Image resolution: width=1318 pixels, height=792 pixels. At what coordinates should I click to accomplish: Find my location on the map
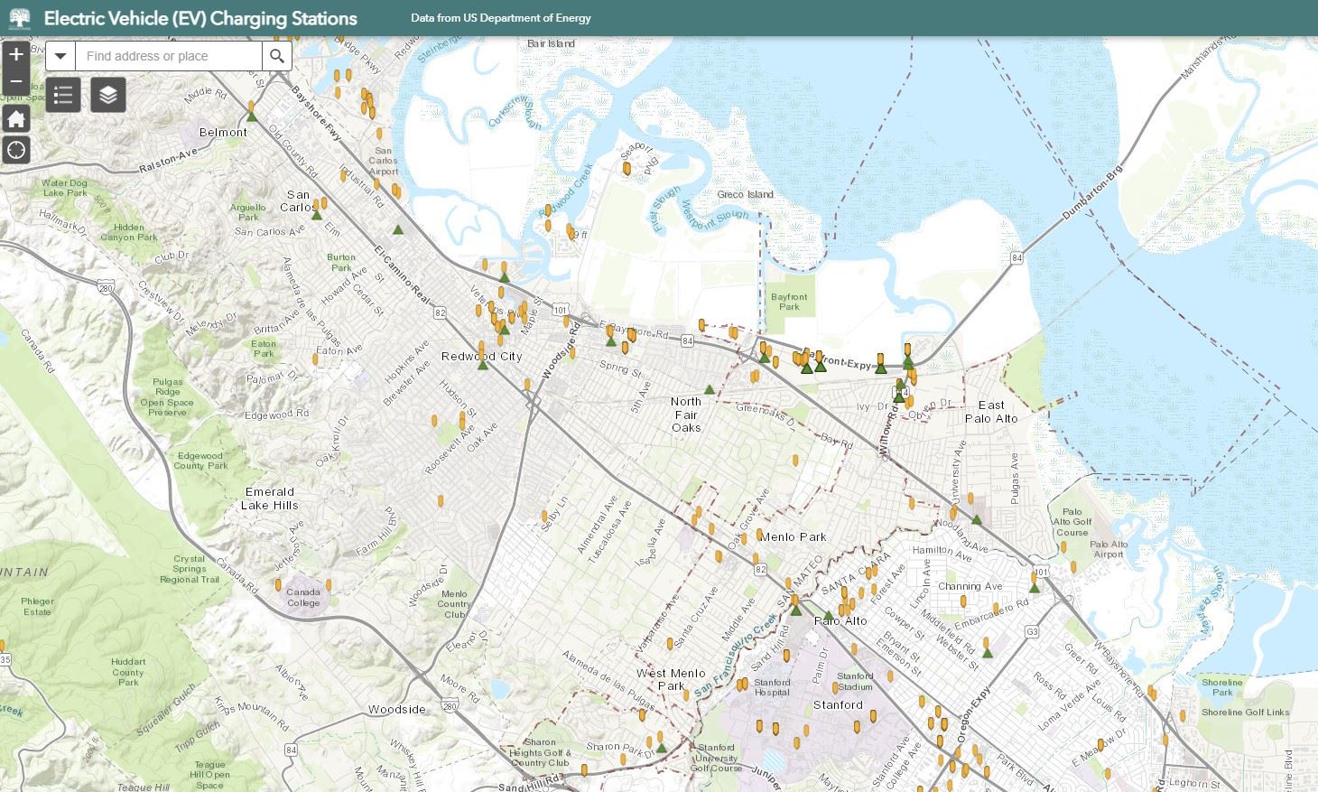click(x=16, y=150)
